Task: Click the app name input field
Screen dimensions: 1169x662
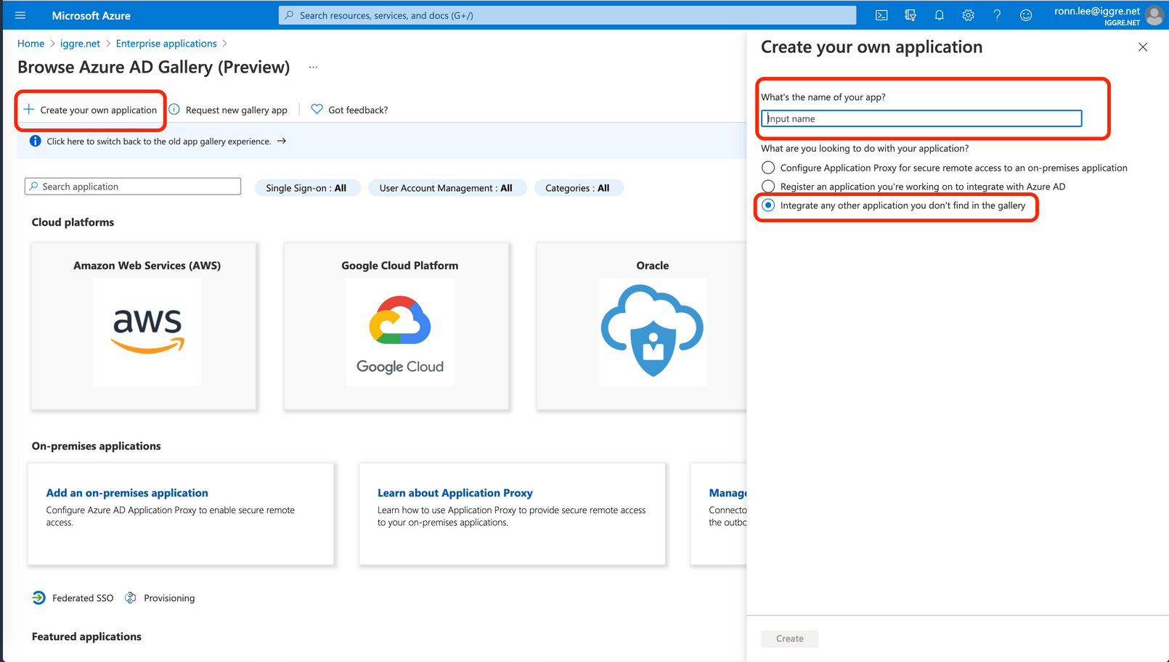Action: 921,119
